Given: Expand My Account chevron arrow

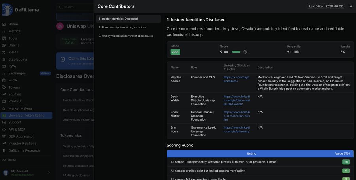Looking at the screenshot, I should pos(49,173).
